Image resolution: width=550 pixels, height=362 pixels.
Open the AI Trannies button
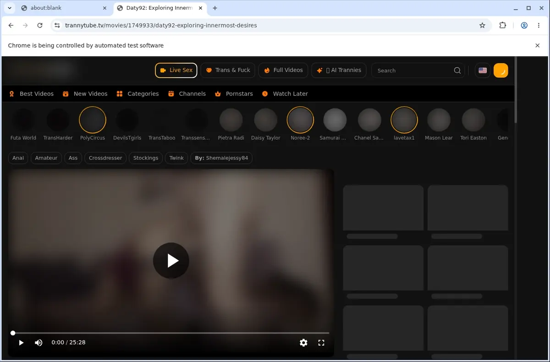click(x=339, y=70)
